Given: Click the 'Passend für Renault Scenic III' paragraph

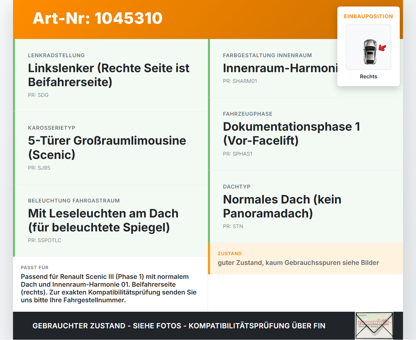Looking at the screenshot, I should (109, 288).
